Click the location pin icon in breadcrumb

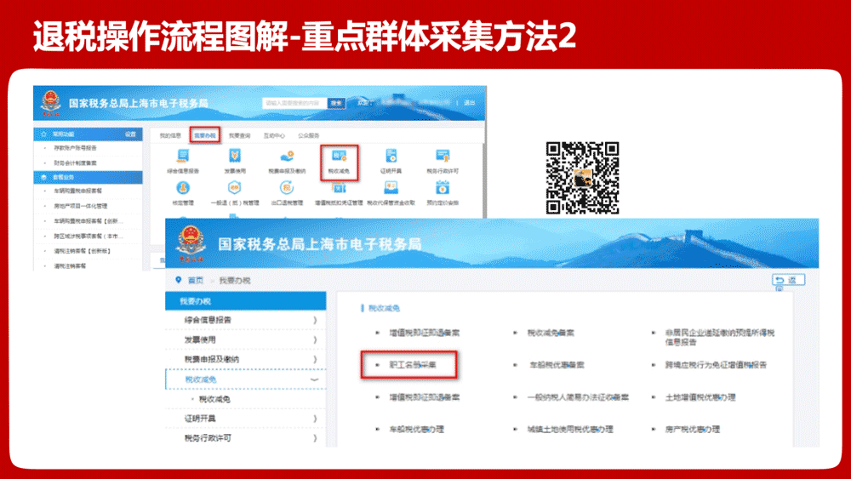tap(178, 280)
